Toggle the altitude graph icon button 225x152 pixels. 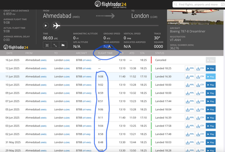click(x=63, y=45)
